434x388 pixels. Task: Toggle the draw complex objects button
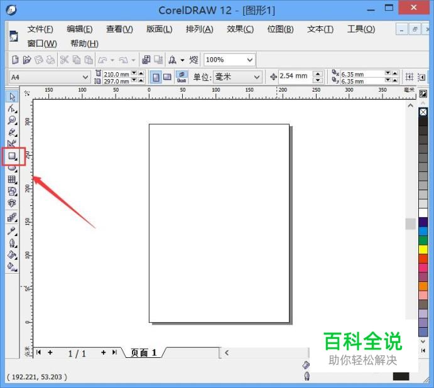(422, 77)
